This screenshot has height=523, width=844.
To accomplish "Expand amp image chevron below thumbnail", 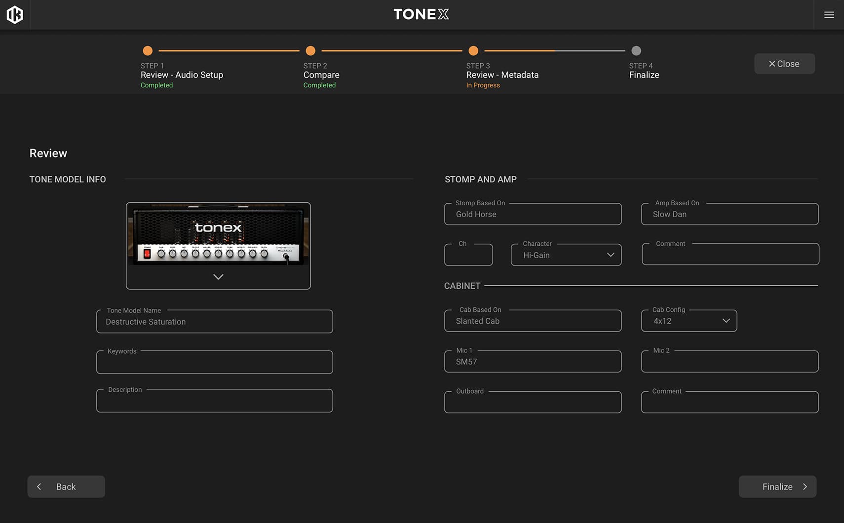I will tap(218, 277).
